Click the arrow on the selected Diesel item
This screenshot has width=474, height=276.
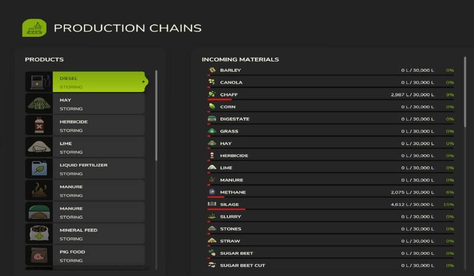(x=144, y=82)
